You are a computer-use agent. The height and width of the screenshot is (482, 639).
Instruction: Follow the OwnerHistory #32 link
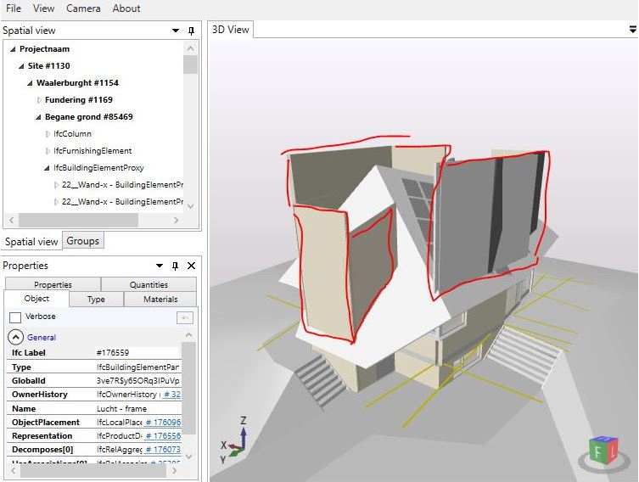tap(171, 395)
